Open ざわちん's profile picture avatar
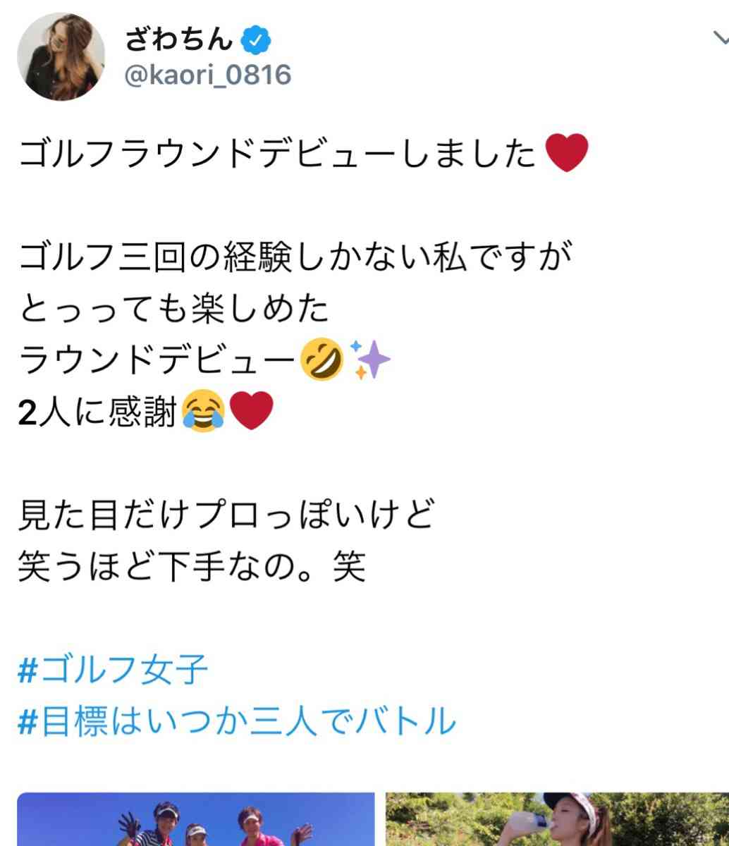The width and height of the screenshot is (729, 846). coord(61,56)
